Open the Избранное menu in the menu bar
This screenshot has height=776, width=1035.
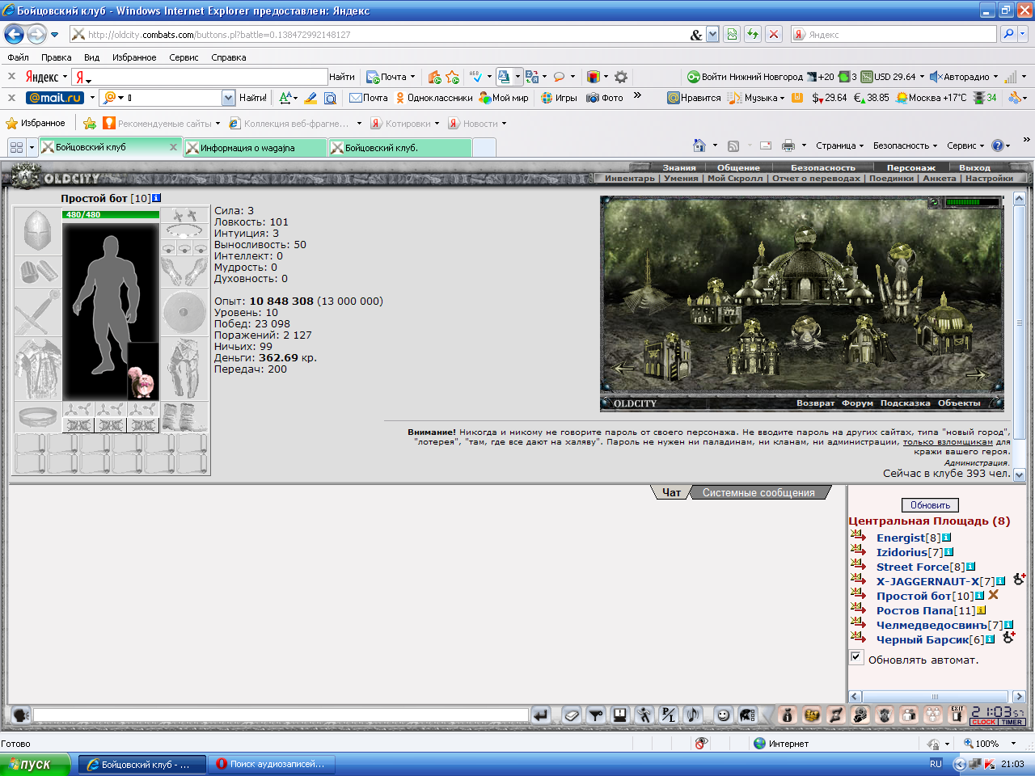pyautogui.click(x=134, y=57)
